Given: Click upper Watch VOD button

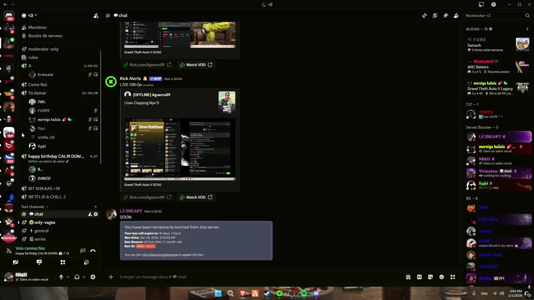Looking at the screenshot, I should (x=196, y=65).
